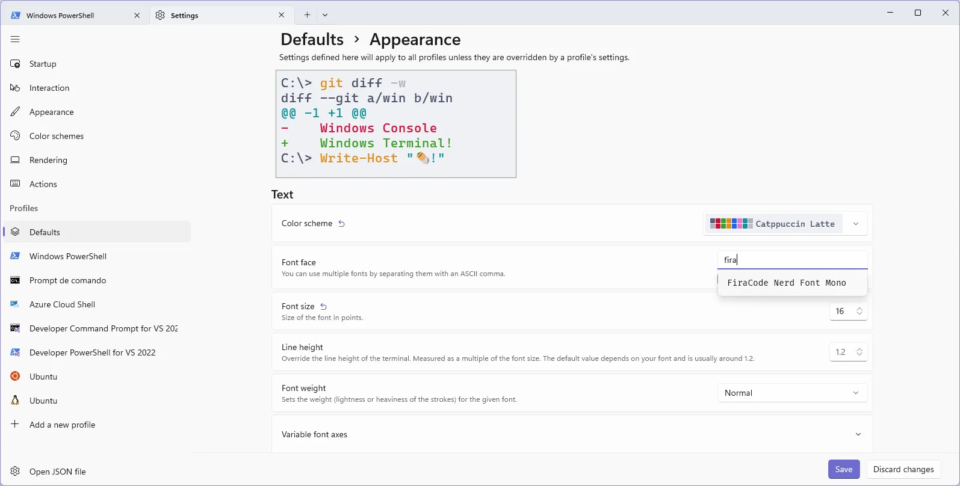Viewport: 960px width, 486px height.
Task: Select Ubuntu profile with penguin icon
Action: point(97,401)
